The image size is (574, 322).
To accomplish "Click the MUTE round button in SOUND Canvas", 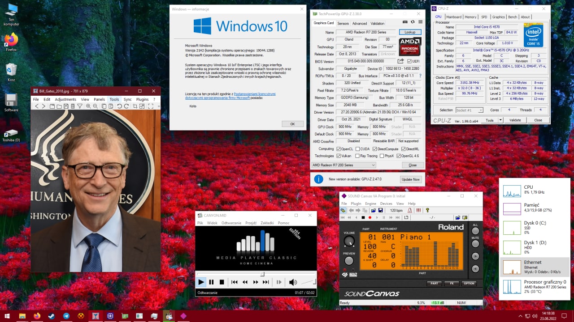I will tap(475, 244).
